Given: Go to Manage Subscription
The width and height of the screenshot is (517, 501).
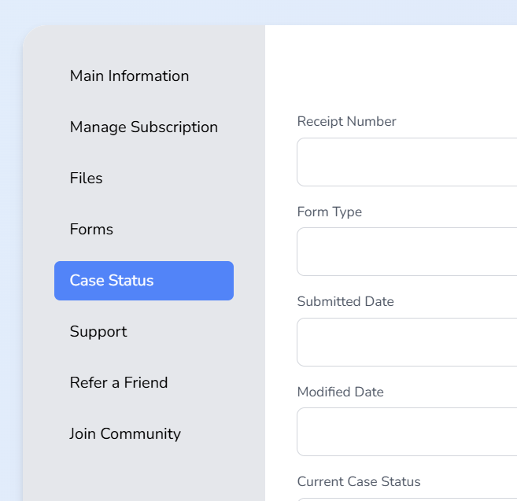Looking at the screenshot, I should pos(144,127).
